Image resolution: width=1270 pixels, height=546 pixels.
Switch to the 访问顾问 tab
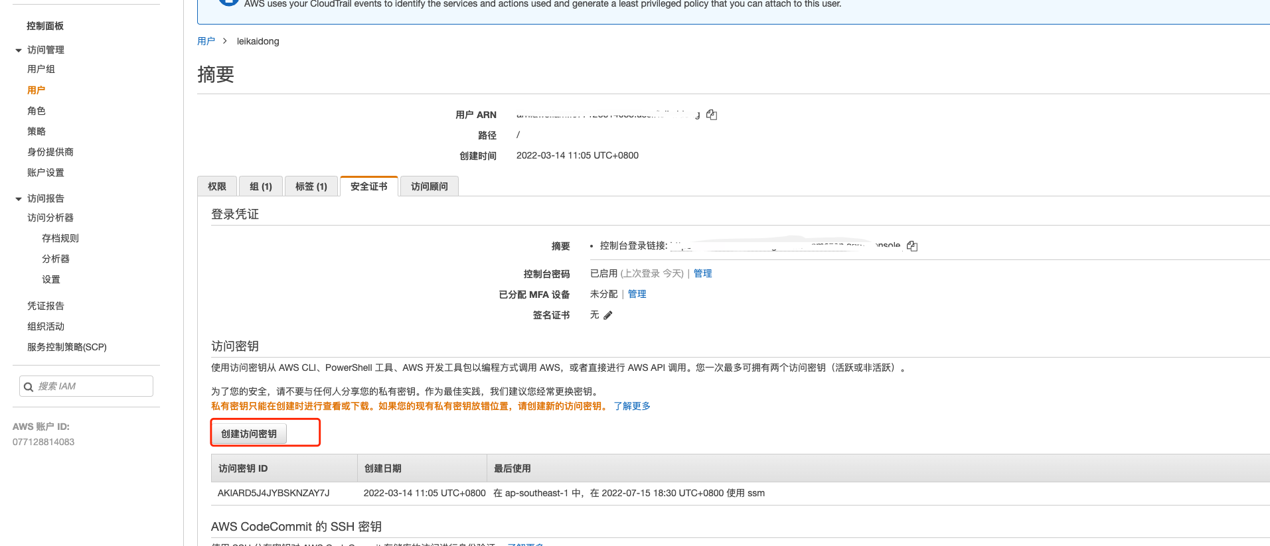click(430, 186)
